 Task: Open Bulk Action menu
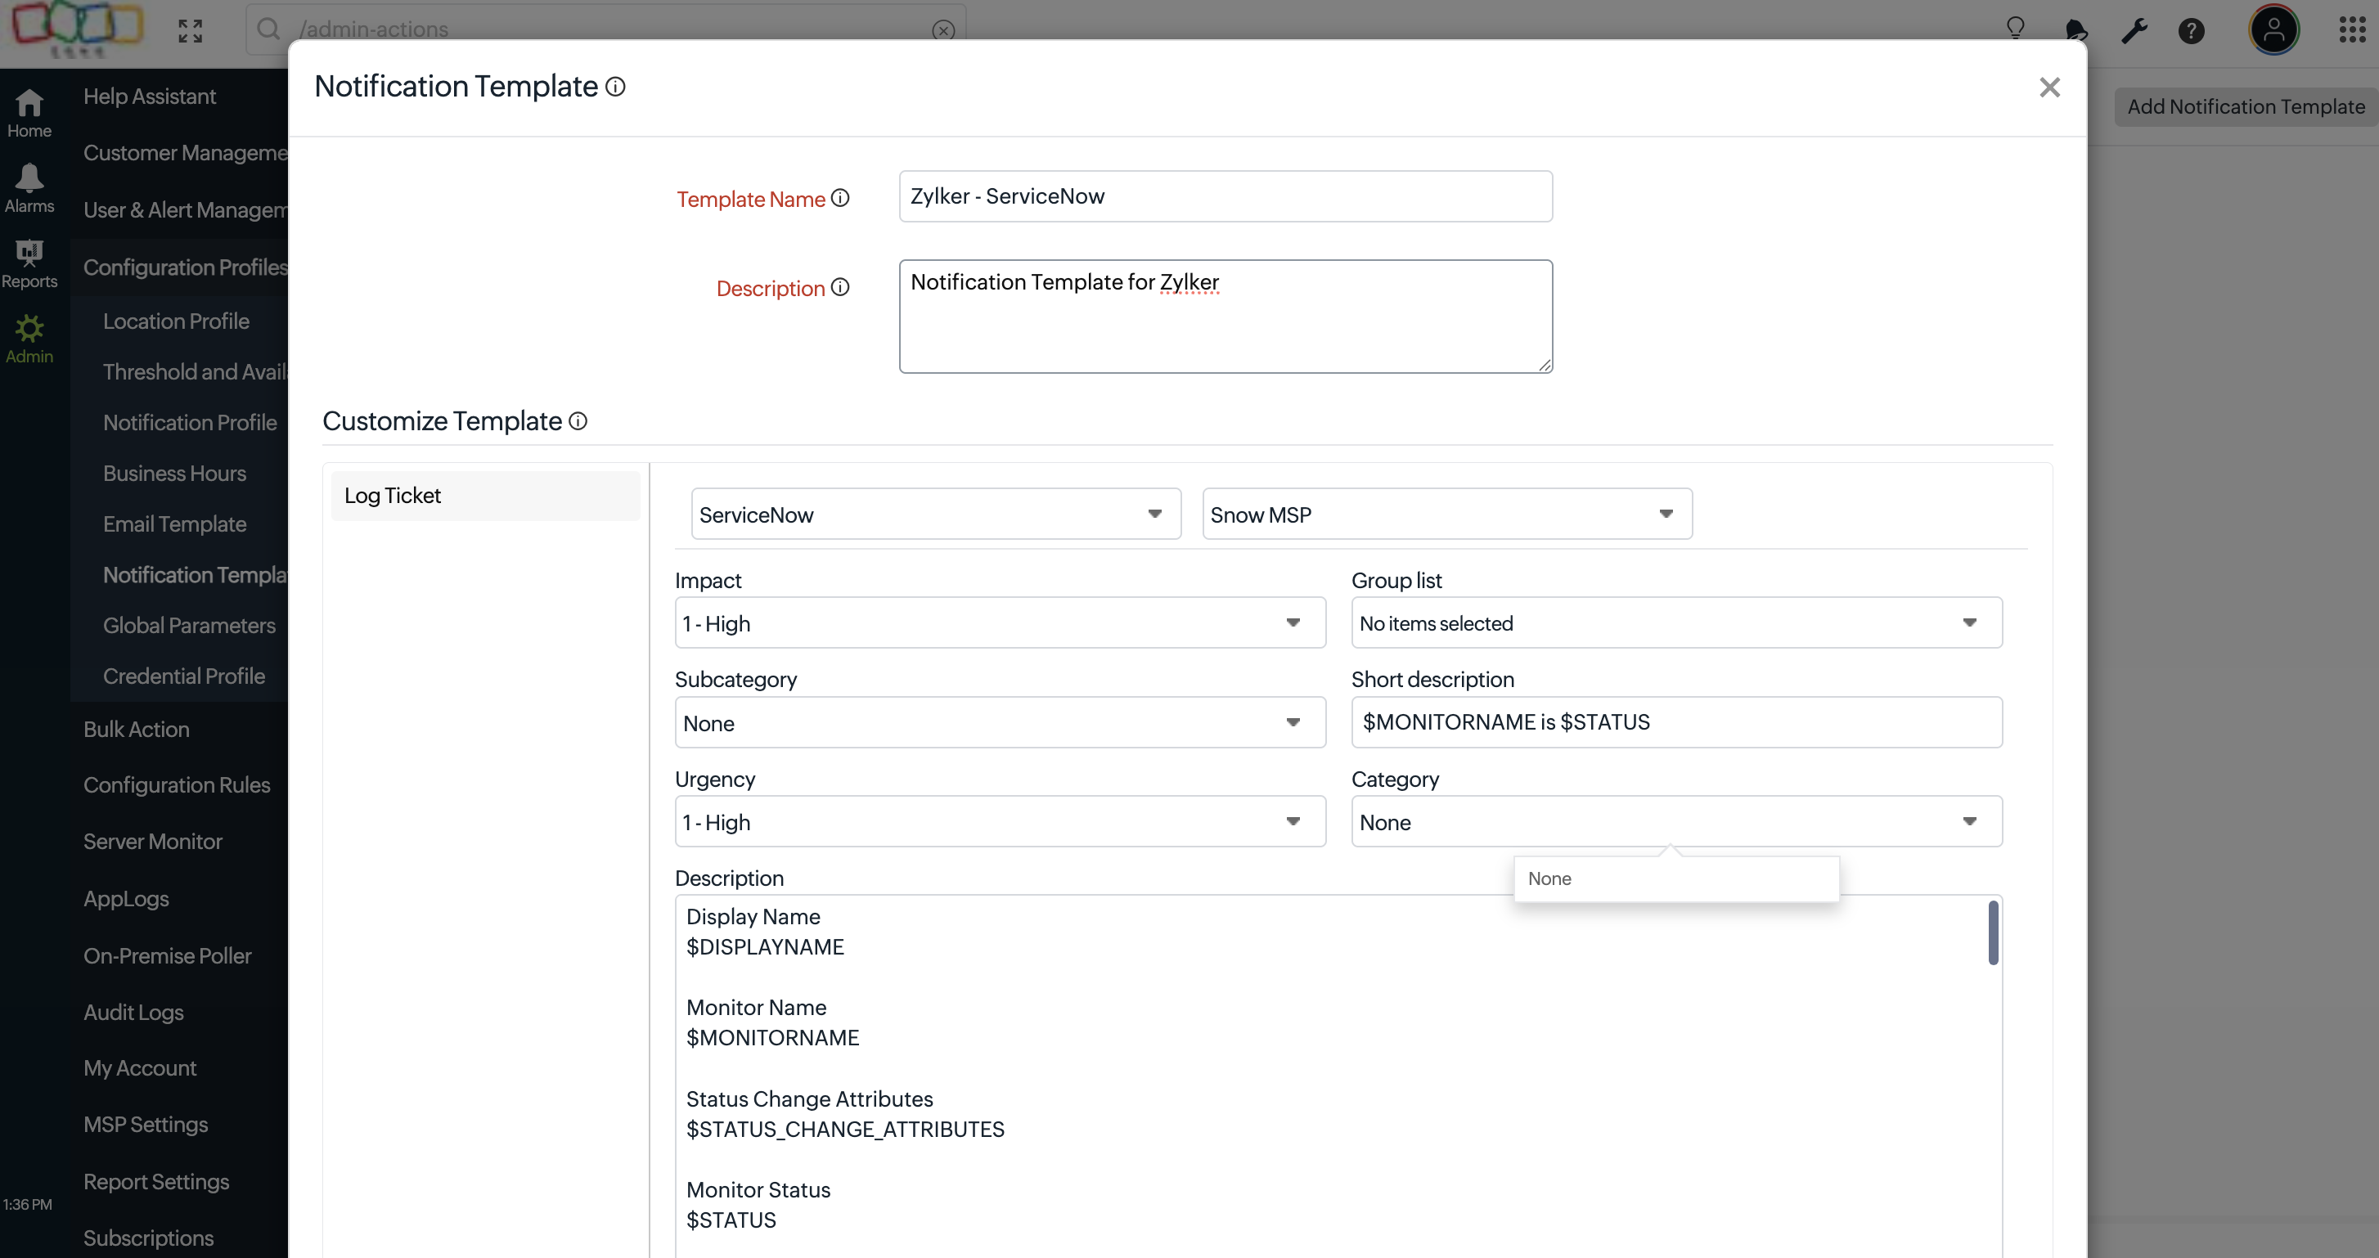136,729
